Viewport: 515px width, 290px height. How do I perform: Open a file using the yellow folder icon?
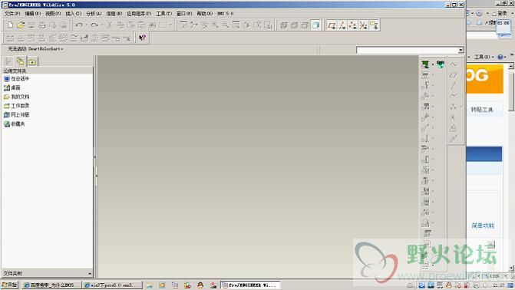coord(21,25)
